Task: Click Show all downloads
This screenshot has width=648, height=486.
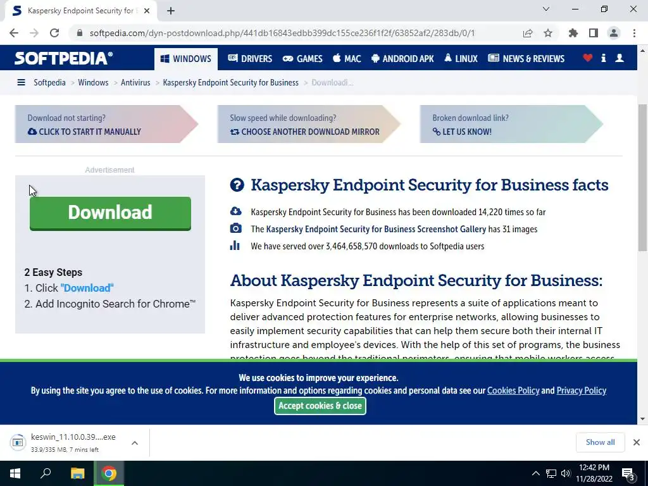Action: coord(600,442)
